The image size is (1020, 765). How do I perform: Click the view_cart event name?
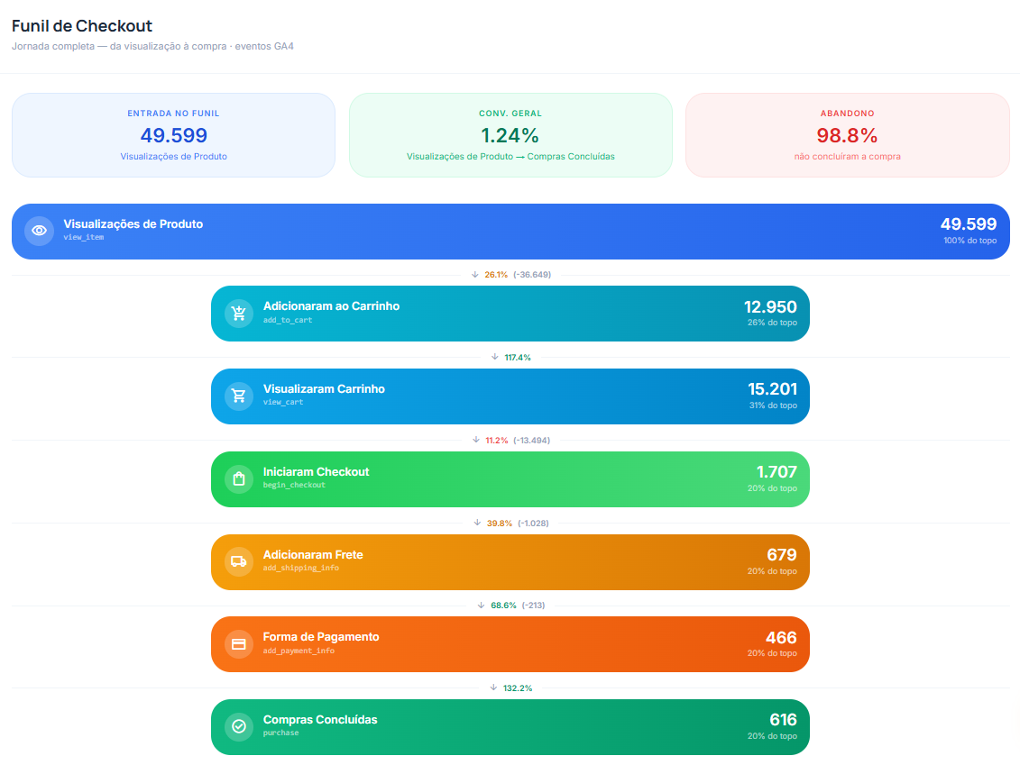(x=283, y=403)
